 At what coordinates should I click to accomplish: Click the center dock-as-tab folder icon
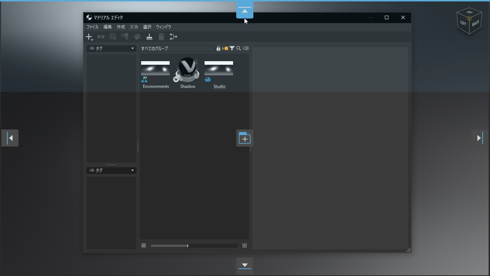[245, 138]
